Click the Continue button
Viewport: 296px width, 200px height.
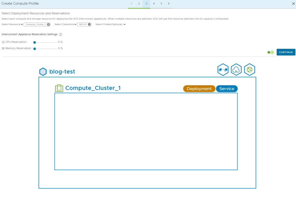coord(286,52)
